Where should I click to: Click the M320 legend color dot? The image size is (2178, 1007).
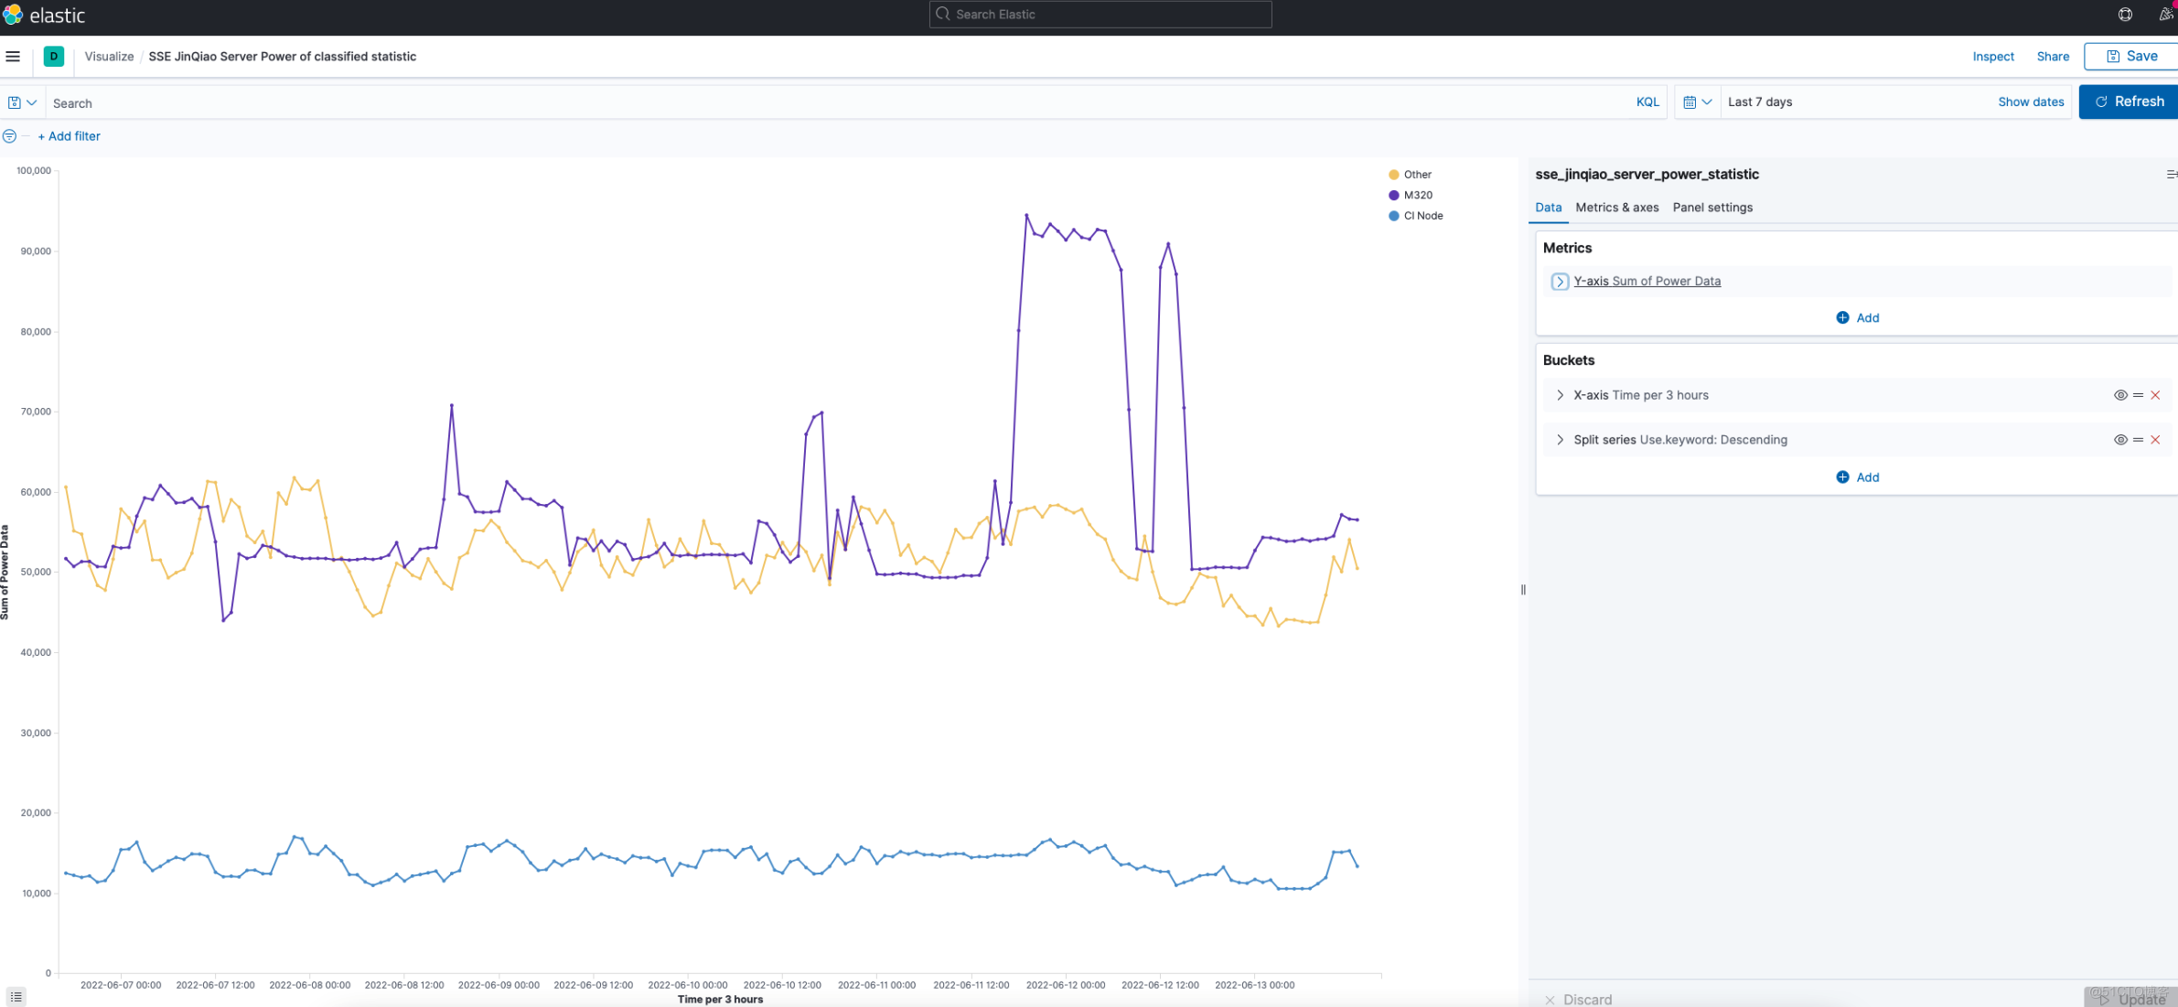pos(1393,196)
